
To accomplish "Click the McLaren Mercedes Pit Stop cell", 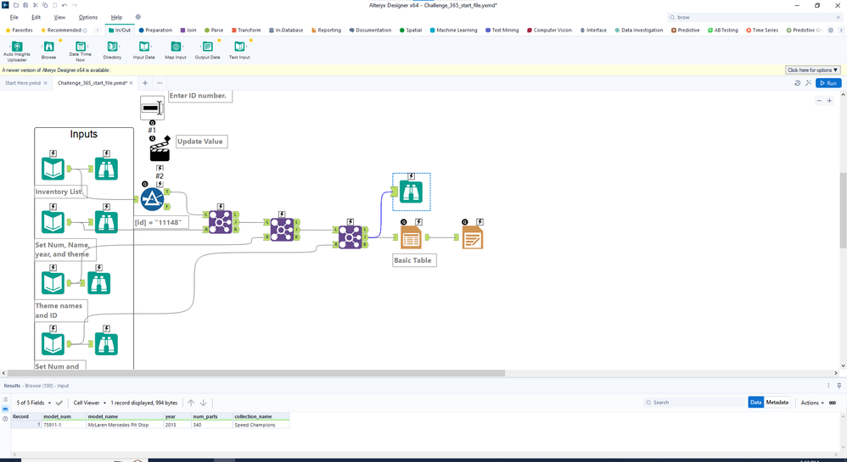I will pyautogui.click(x=126, y=425).
